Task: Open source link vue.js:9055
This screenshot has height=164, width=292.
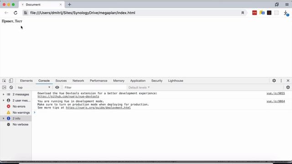Action: click(x=276, y=93)
